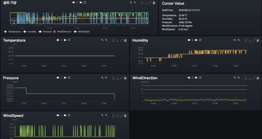Click first magnifier icon in Humidity panel

coord(235,40)
